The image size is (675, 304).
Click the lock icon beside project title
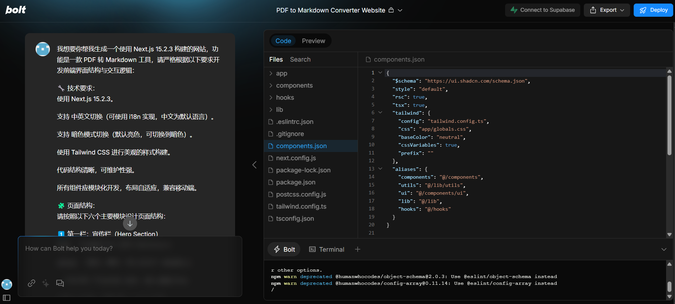391,10
